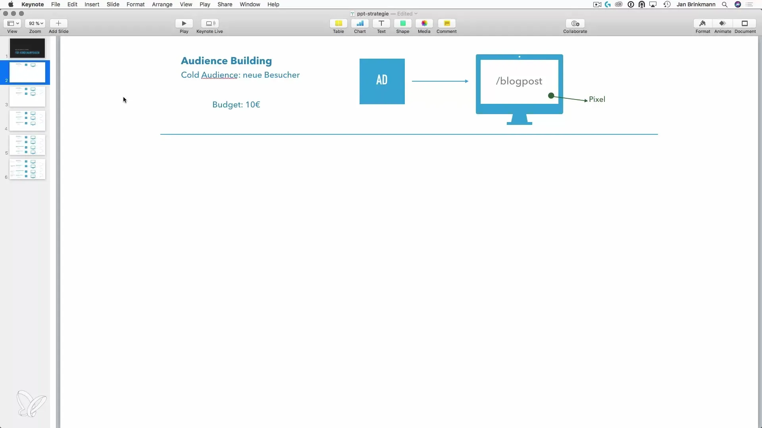Add a Text box using toolbar
The width and height of the screenshot is (762, 428).
click(x=381, y=23)
